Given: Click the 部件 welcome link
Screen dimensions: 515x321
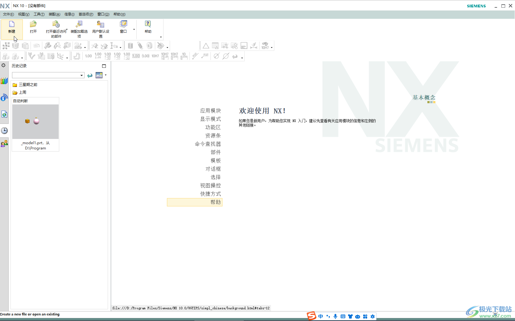Looking at the screenshot, I should [x=216, y=152].
